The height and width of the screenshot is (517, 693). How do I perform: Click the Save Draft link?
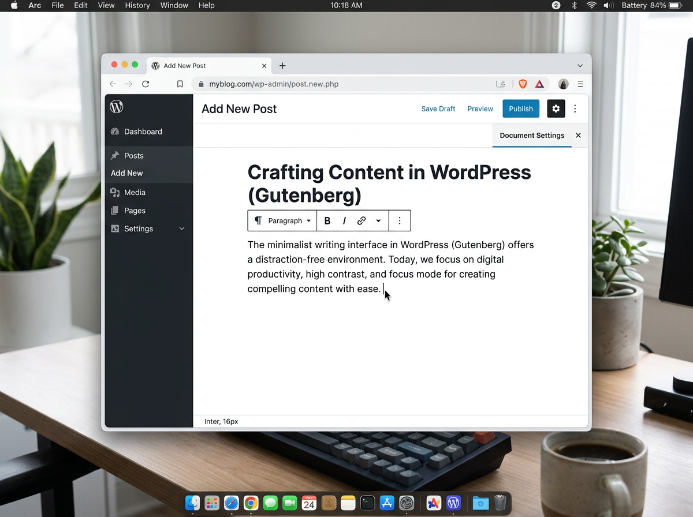point(438,109)
